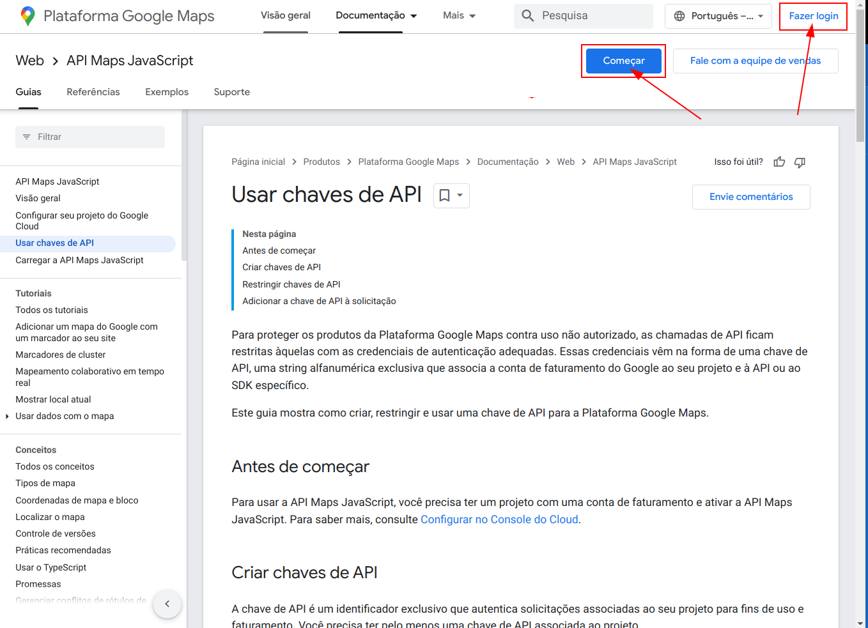Open the bookmark dropdown arrow
Viewport: 868px width, 628px height.
pos(460,195)
